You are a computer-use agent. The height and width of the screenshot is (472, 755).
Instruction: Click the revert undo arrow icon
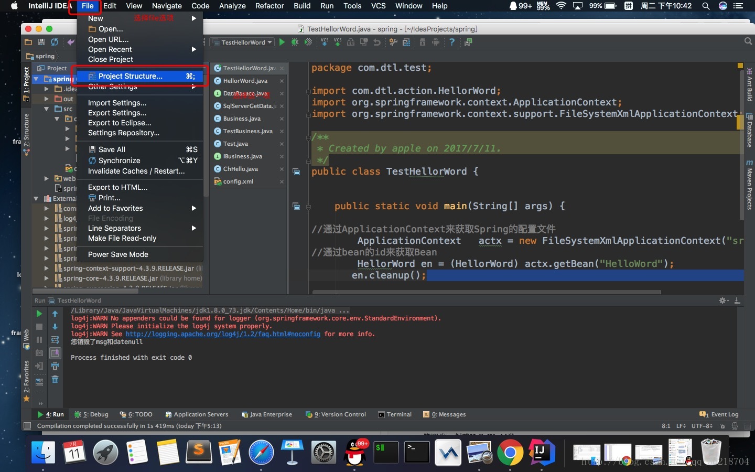376,42
